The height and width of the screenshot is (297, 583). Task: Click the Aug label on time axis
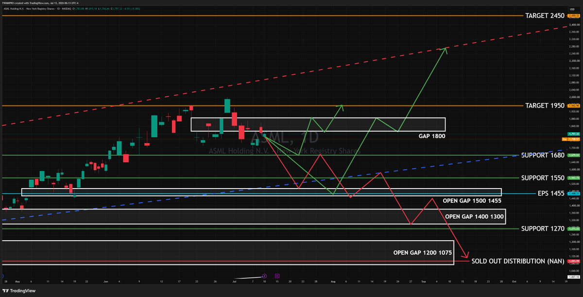pyautogui.click(x=333, y=281)
